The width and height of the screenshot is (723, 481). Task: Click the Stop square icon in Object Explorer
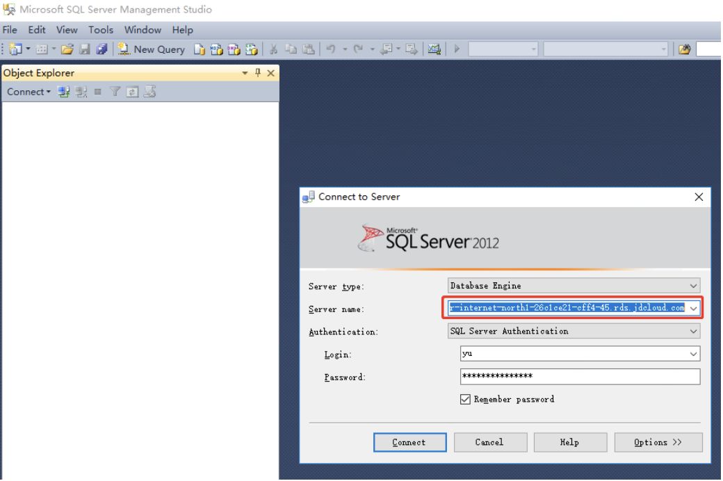click(x=98, y=92)
